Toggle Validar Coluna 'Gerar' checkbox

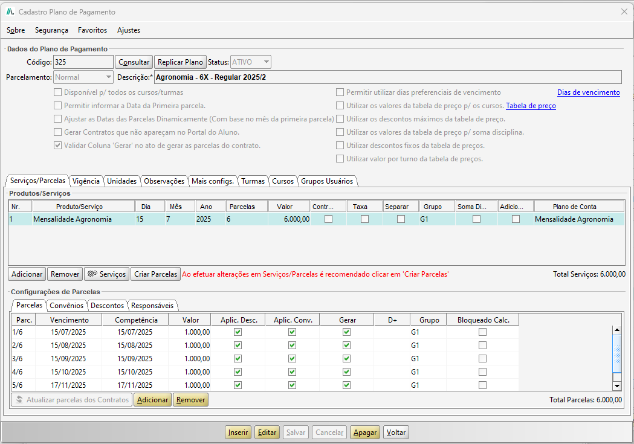[57, 146]
